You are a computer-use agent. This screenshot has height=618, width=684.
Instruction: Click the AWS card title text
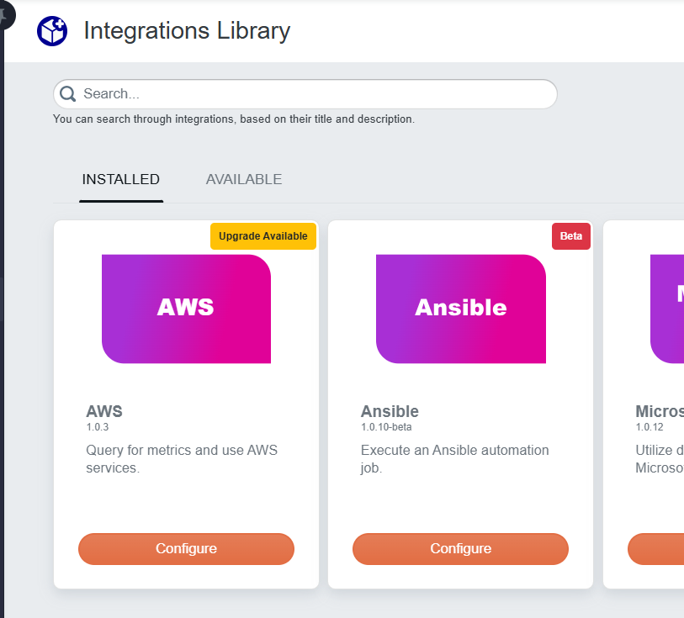[104, 411]
